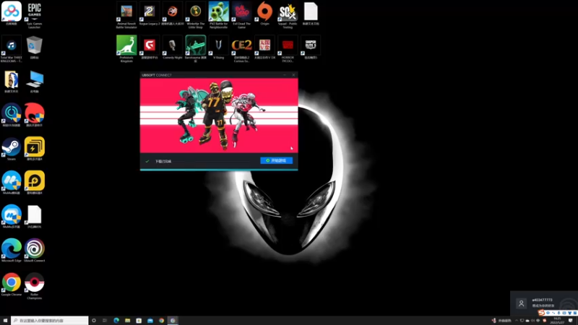Open the HORROR TYCOON desktop shortcut
The width and height of the screenshot is (578, 325).
pyautogui.click(x=288, y=49)
